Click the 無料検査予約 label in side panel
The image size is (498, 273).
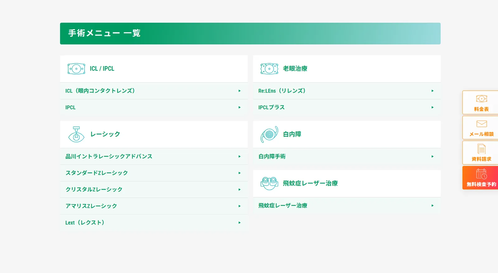pyautogui.click(x=482, y=184)
